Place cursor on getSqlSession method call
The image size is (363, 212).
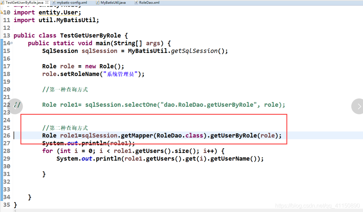click(194, 51)
